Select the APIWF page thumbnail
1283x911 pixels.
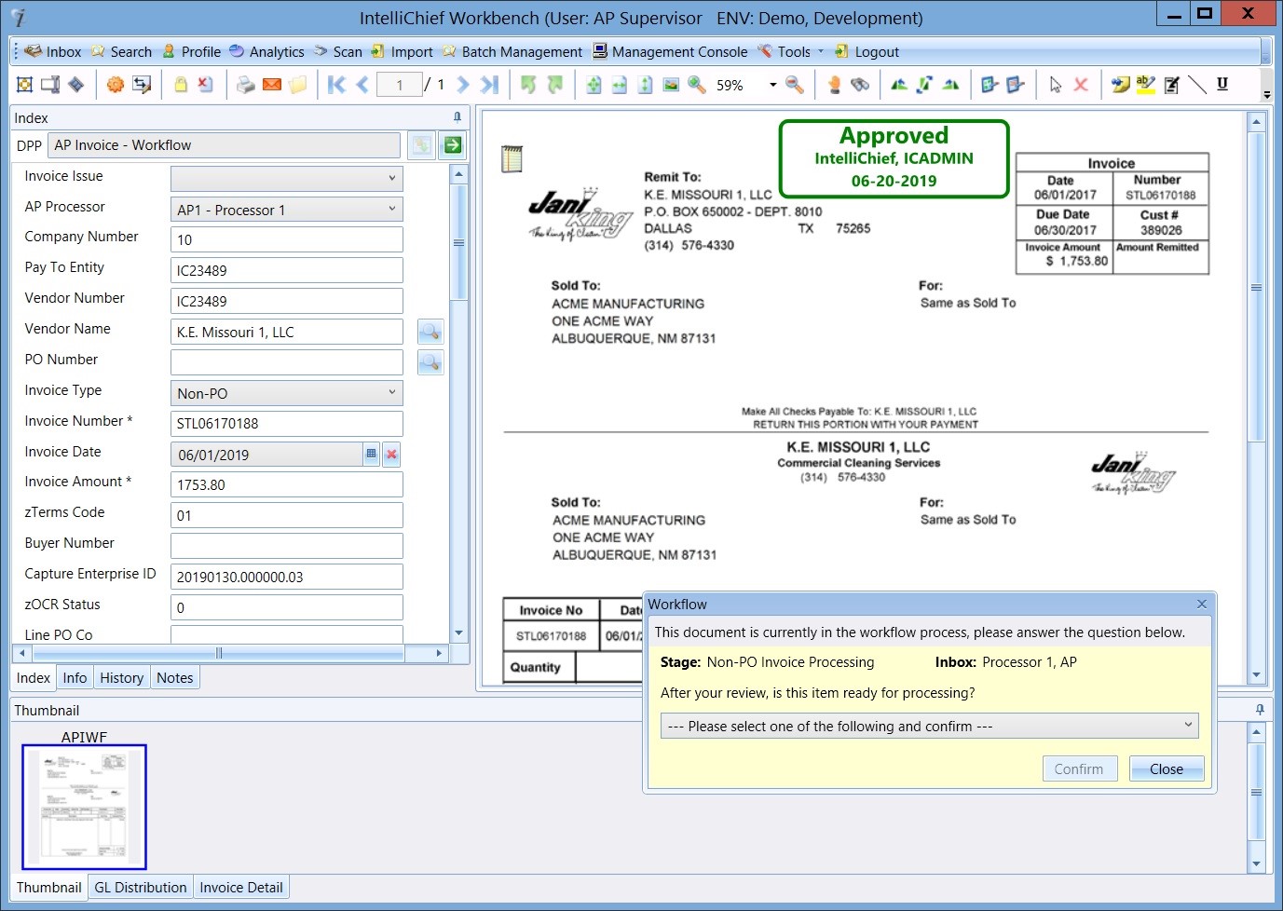pos(84,807)
